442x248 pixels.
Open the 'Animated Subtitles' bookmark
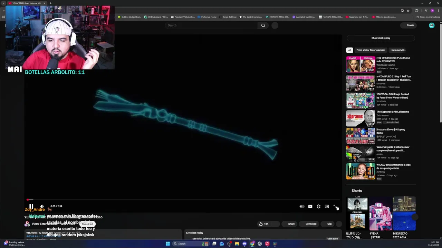click(304, 17)
